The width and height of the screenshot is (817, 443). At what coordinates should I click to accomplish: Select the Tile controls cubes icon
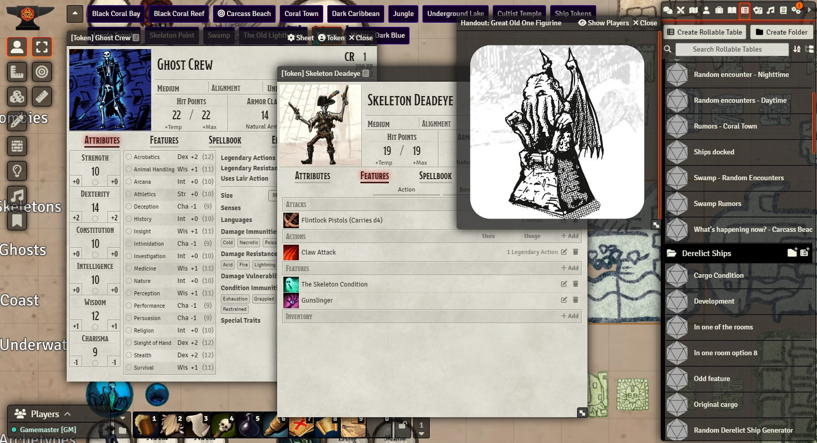17,96
